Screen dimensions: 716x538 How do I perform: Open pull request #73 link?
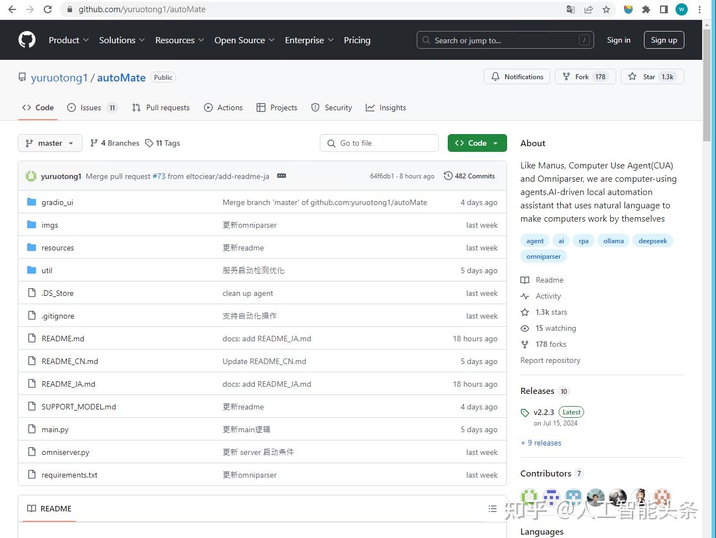click(x=159, y=176)
